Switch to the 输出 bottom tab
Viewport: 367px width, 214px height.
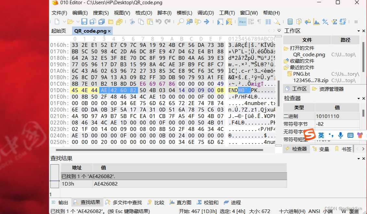[60, 203]
